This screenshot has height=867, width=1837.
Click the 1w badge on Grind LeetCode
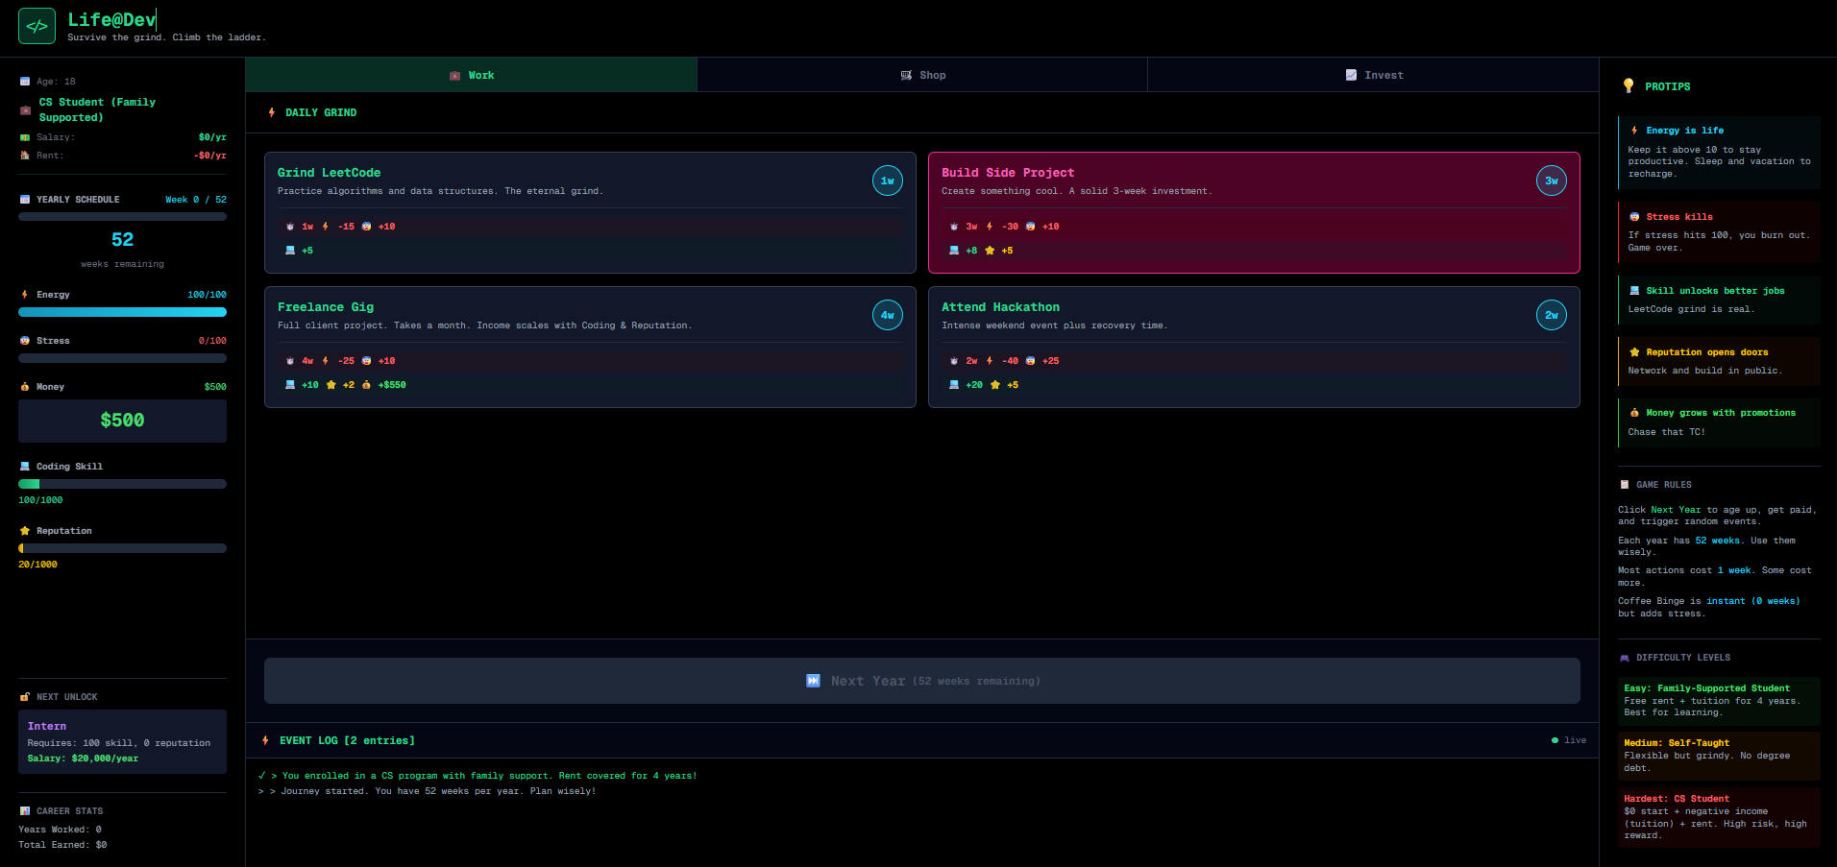click(x=888, y=181)
